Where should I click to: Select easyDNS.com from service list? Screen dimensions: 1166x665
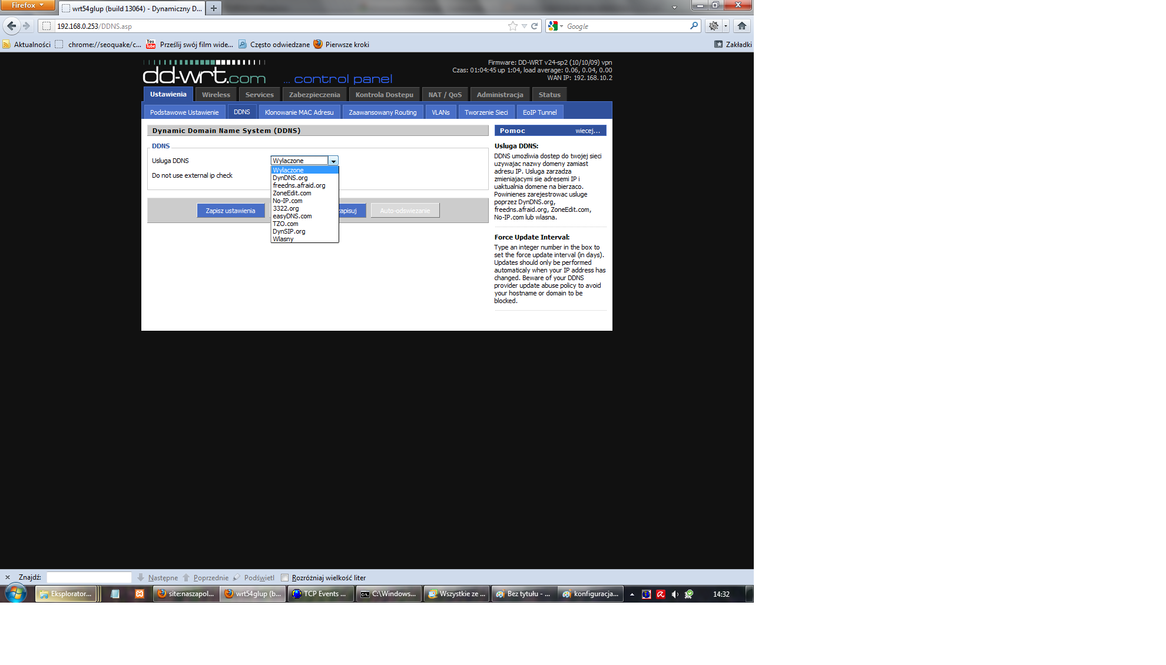click(x=292, y=216)
